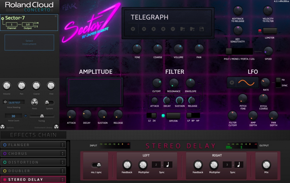Click the Panic button

(x=34, y=102)
